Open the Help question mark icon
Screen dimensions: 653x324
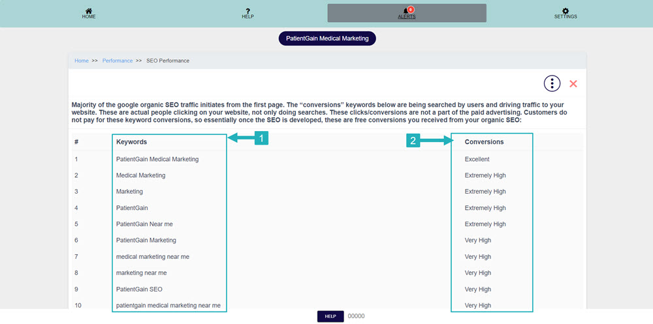click(x=247, y=11)
